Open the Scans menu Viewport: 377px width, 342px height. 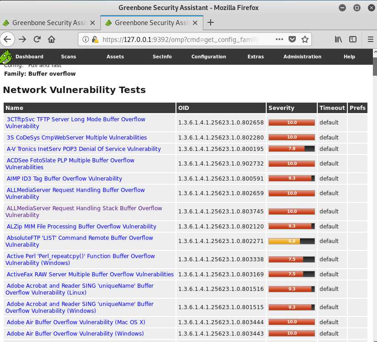(68, 57)
